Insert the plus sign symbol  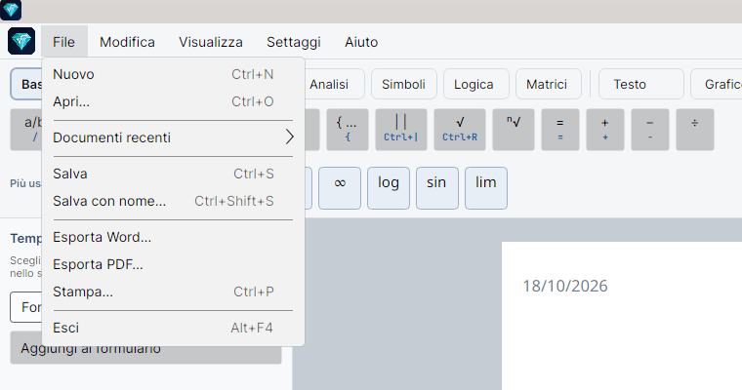pos(605,130)
